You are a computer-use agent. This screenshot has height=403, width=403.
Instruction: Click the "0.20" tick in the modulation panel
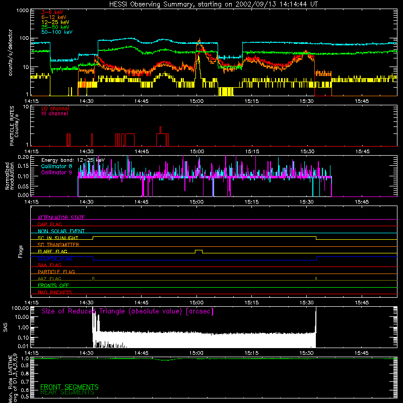23,157
